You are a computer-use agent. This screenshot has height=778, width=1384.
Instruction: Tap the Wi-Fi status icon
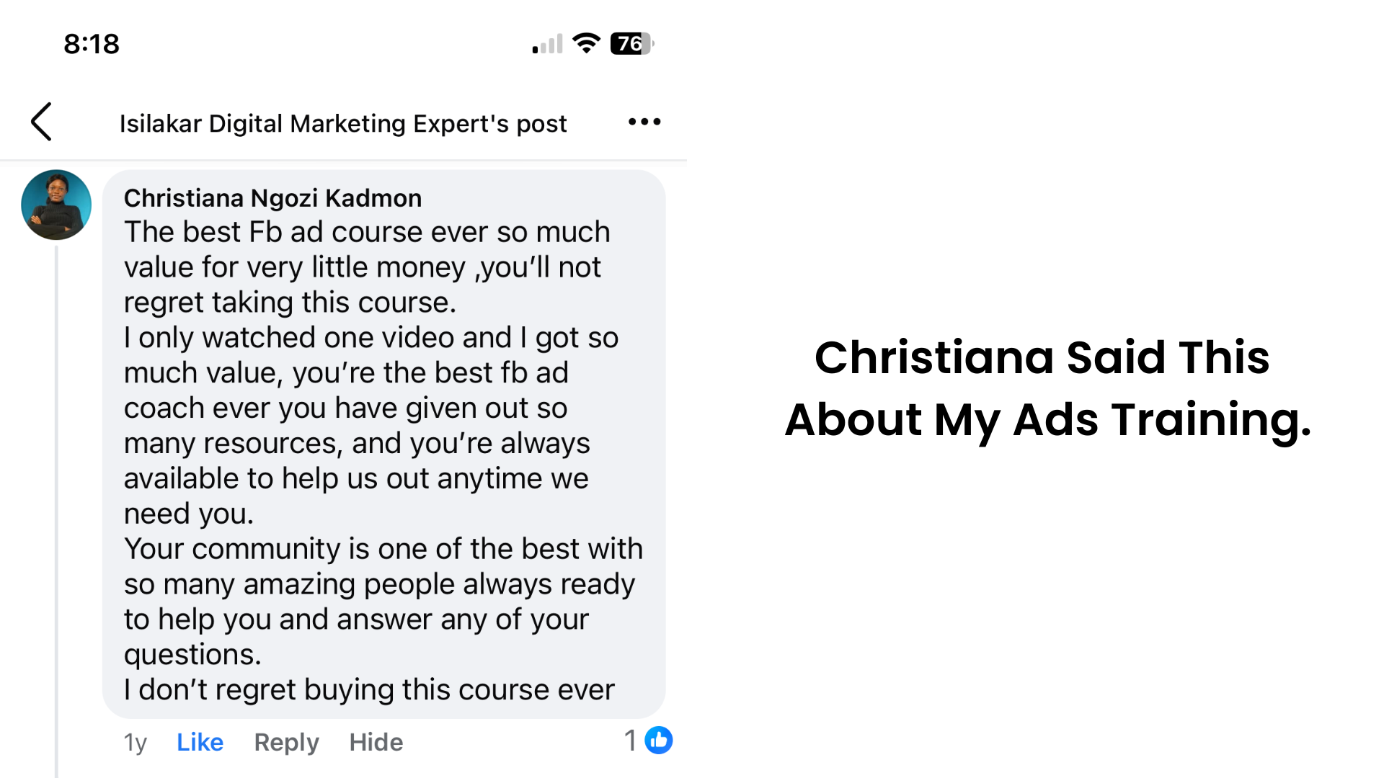coord(587,43)
